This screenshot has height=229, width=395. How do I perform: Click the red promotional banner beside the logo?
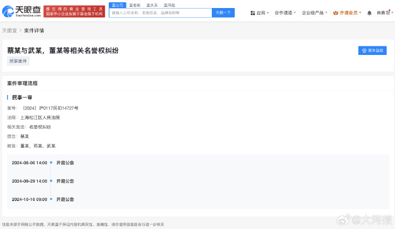(x=74, y=11)
